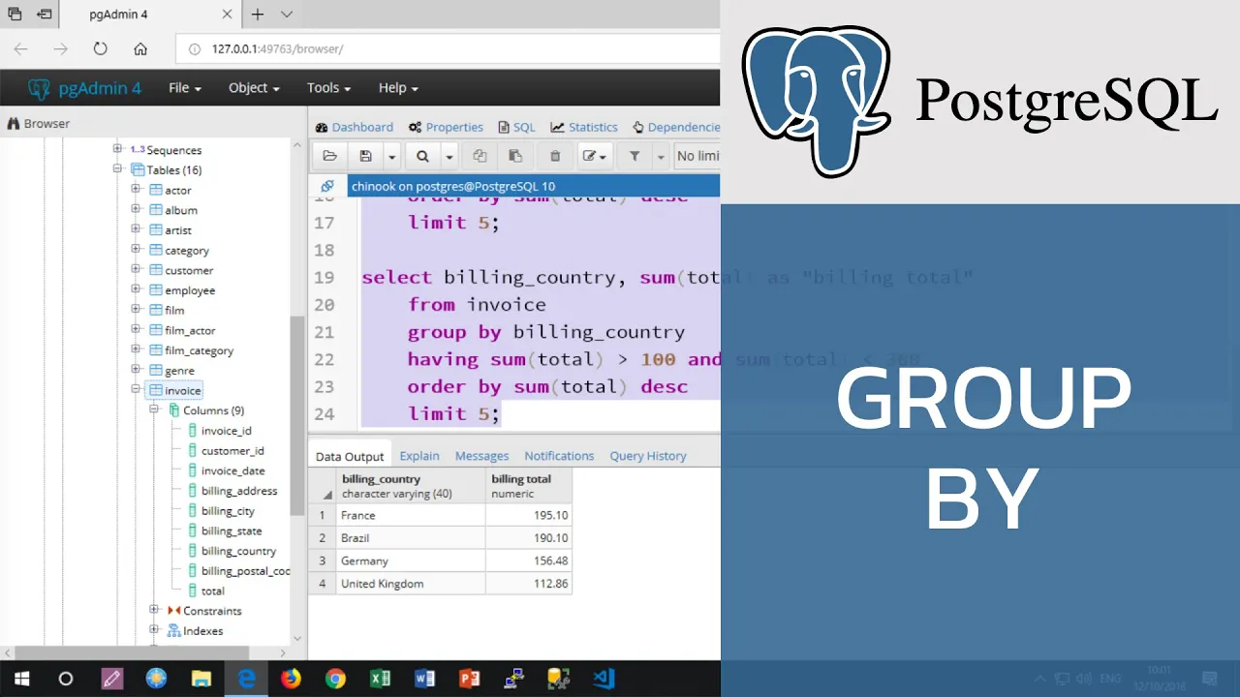1240x697 pixels.
Task: Open the No limit rows dropdown
Action: coord(697,156)
